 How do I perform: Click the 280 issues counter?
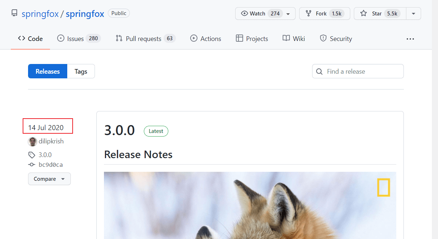click(x=93, y=38)
